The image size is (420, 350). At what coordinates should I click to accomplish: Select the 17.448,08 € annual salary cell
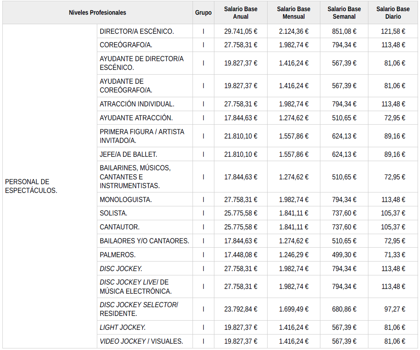click(241, 255)
